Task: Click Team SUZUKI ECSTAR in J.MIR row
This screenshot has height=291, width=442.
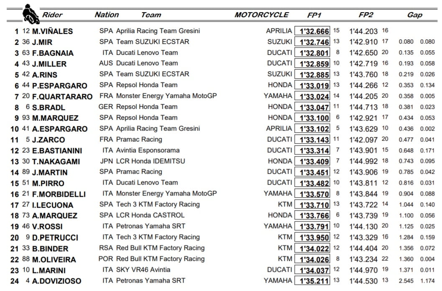Action: [x=153, y=42]
